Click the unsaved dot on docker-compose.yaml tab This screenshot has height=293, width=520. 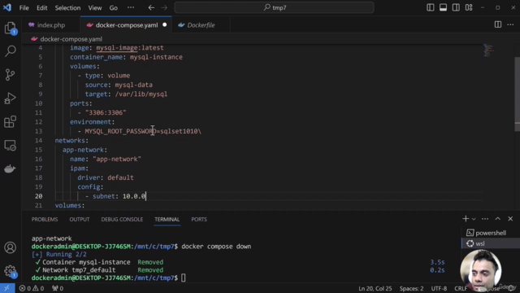coord(164,25)
